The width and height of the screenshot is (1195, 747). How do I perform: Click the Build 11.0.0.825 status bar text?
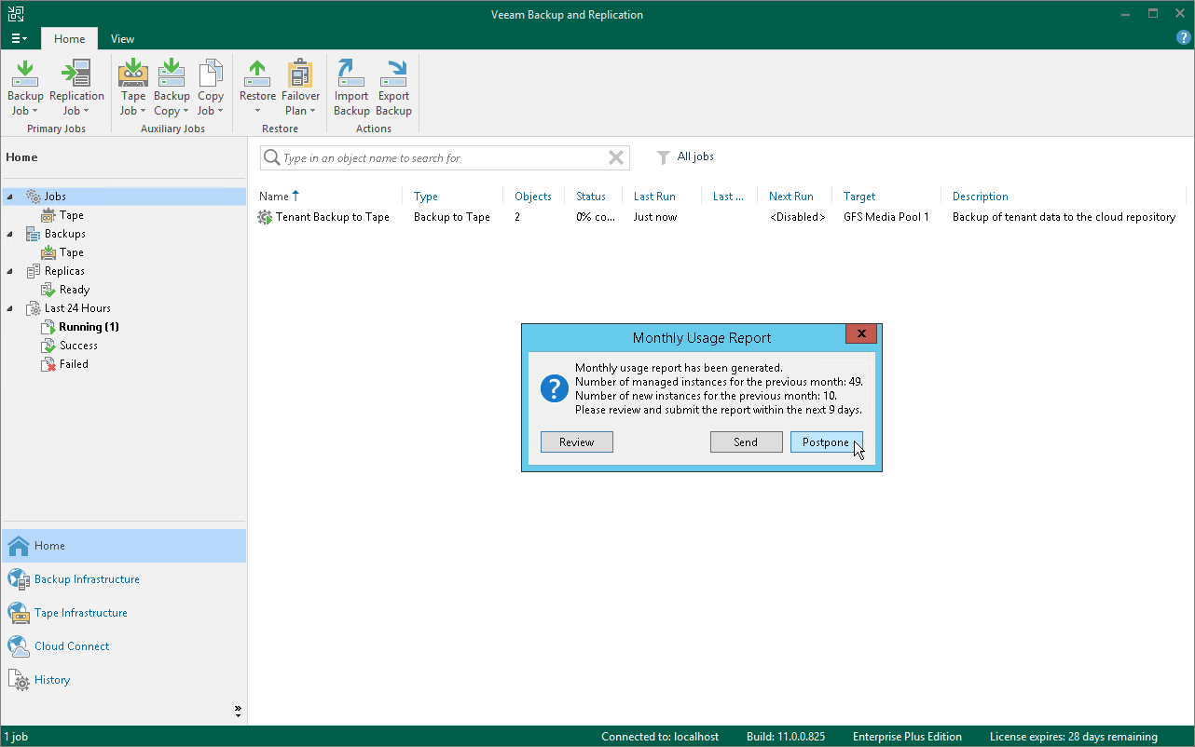(786, 737)
